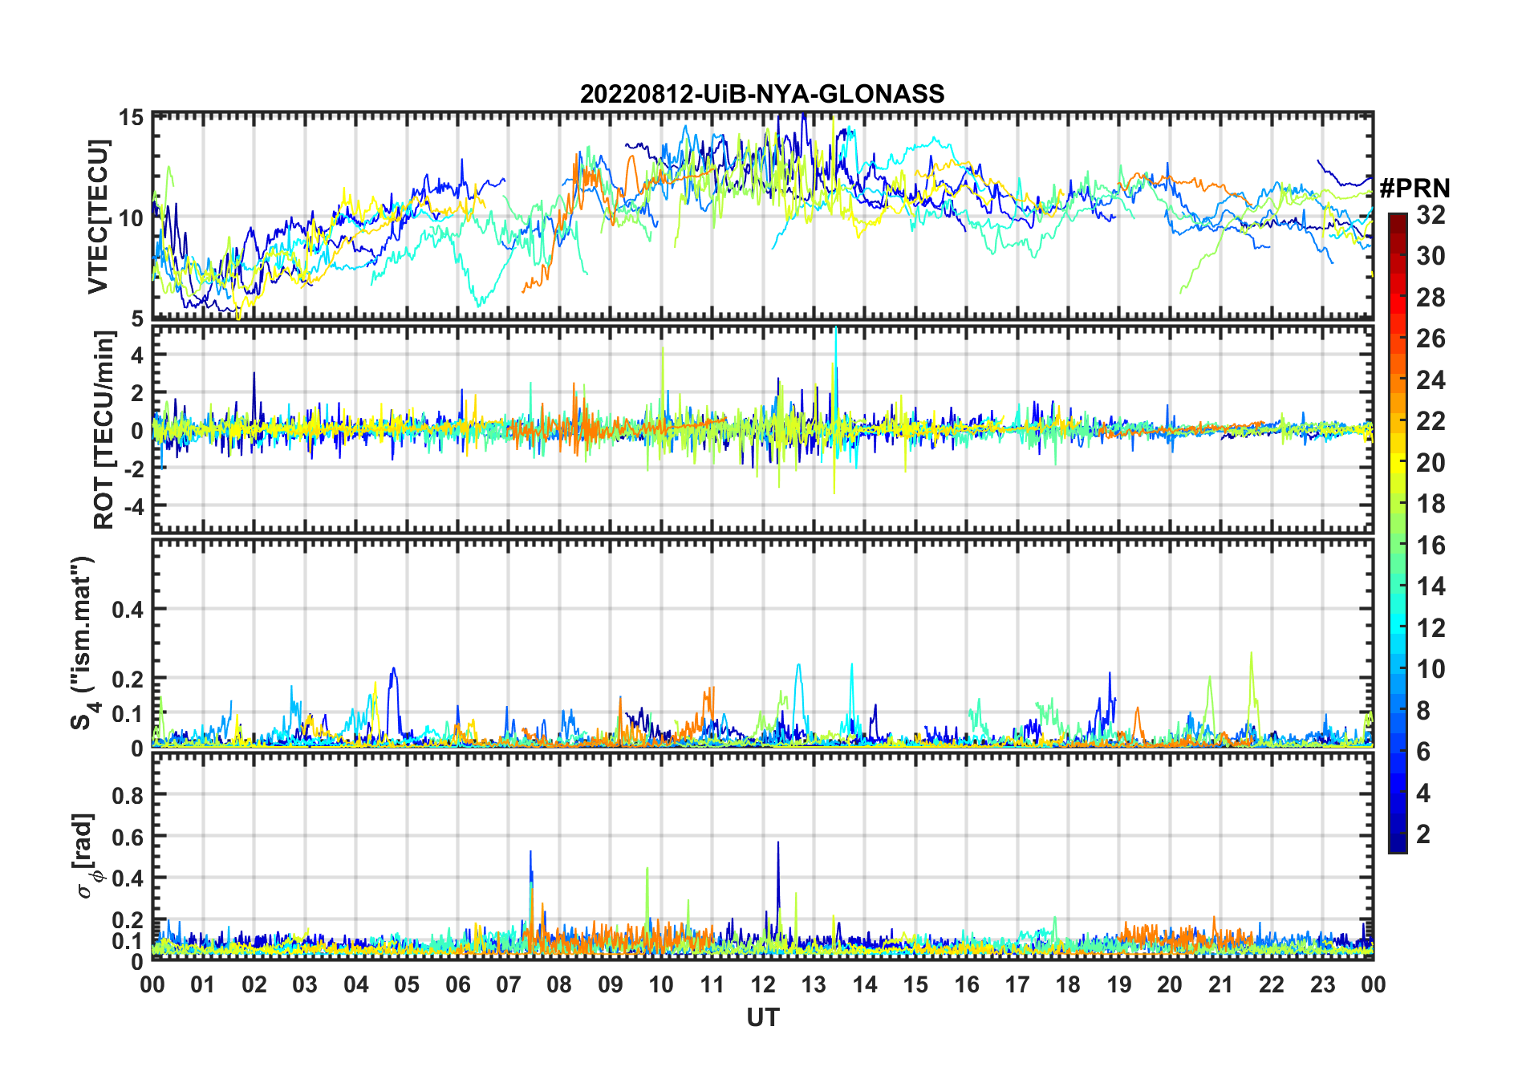
Task: Click the 6 tick label on the PRN colorbar
Action: pyautogui.click(x=1423, y=752)
